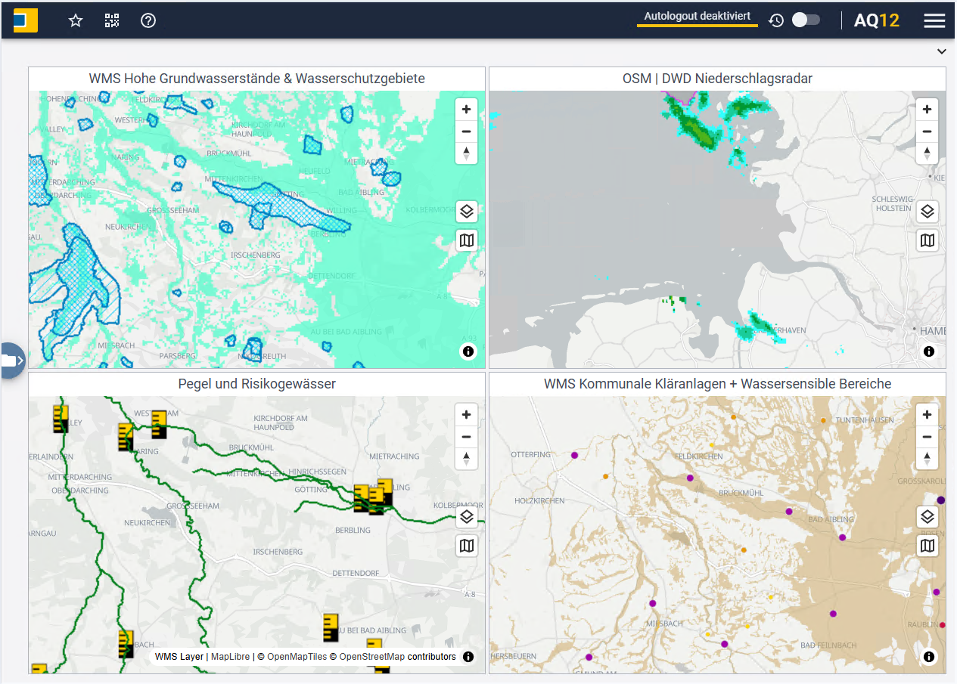The width and height of the screenshot is (957, 684).
Task: Toggle the switch next to history icon
Action: point(806,20)
